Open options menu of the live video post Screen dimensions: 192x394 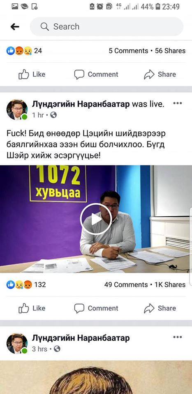178,103
